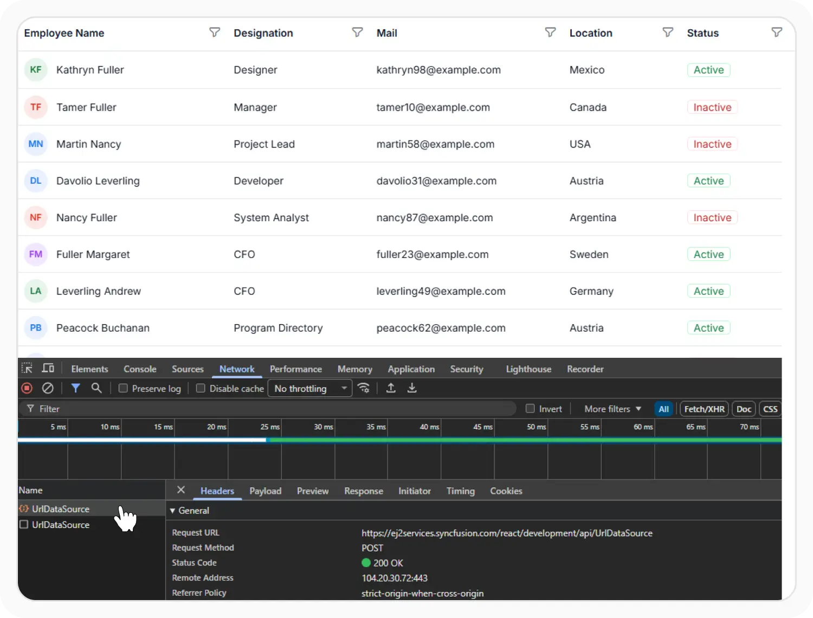This screenshot has width=813, height=618.
Task: Toggle the device toolbar icon
Action: pos(48,369)
